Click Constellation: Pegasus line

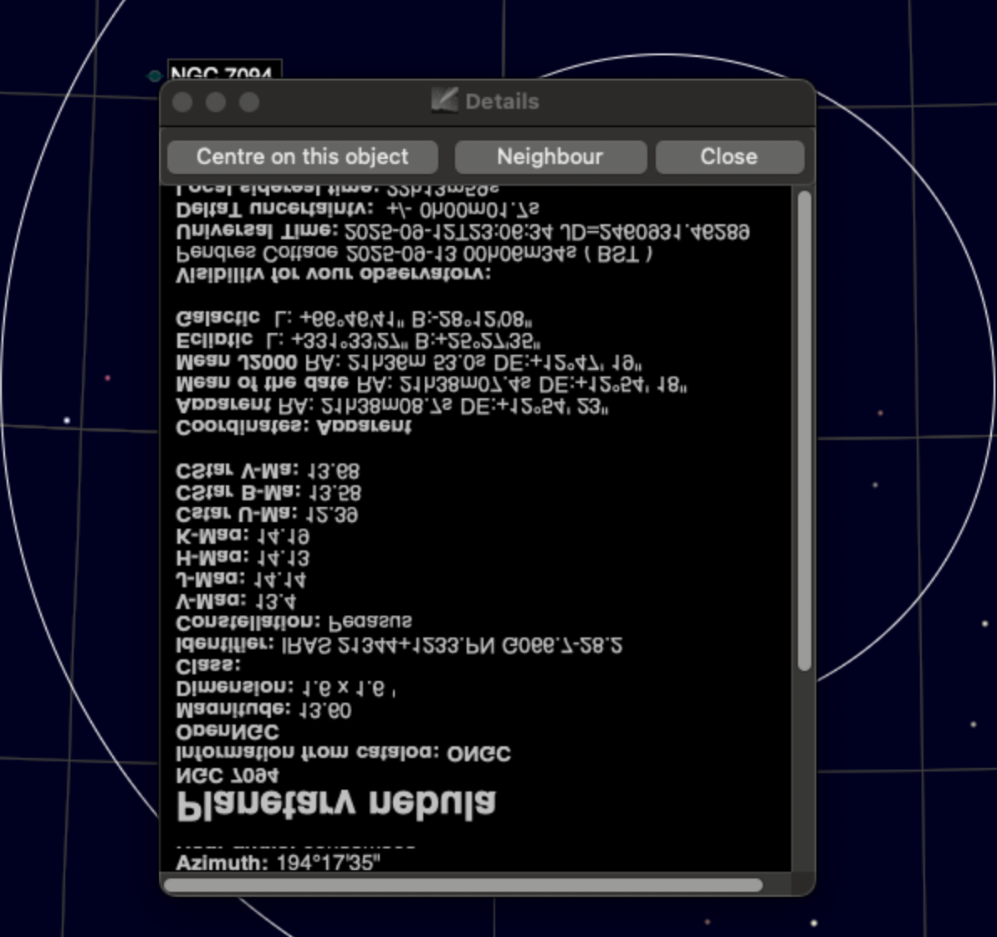(x=294, y=622)
